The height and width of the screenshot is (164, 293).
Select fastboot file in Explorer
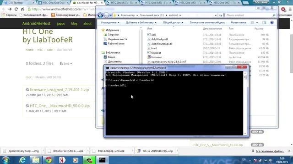pos(156,53)
